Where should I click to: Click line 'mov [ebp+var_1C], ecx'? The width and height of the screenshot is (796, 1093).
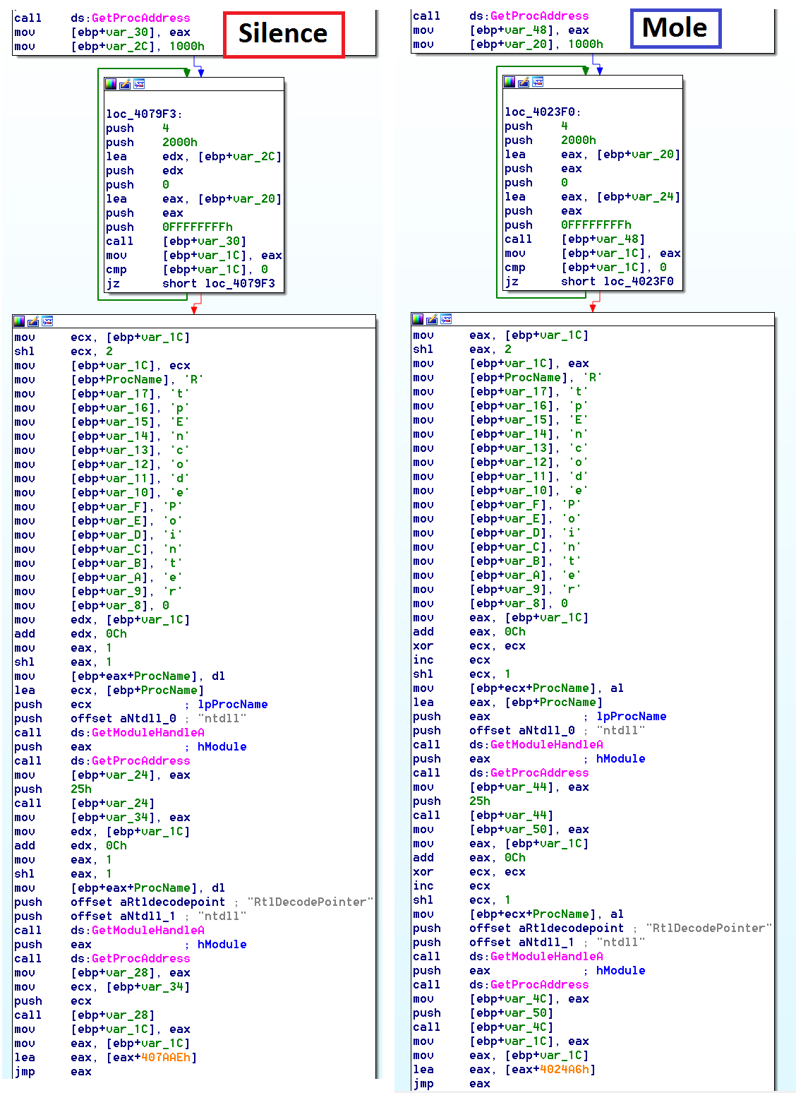pyautogui.click(x=102, y=366)
